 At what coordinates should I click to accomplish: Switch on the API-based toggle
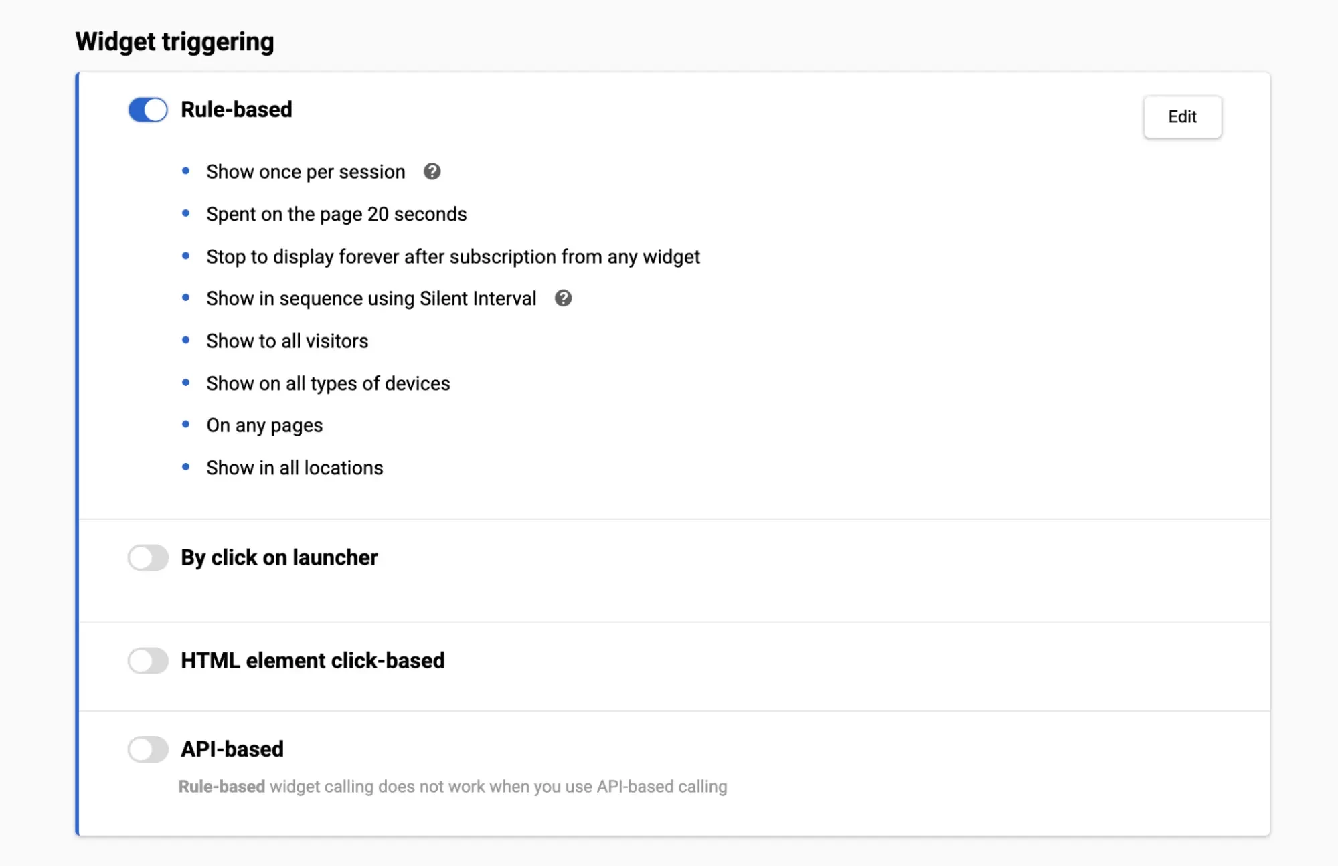click(148, 749)
